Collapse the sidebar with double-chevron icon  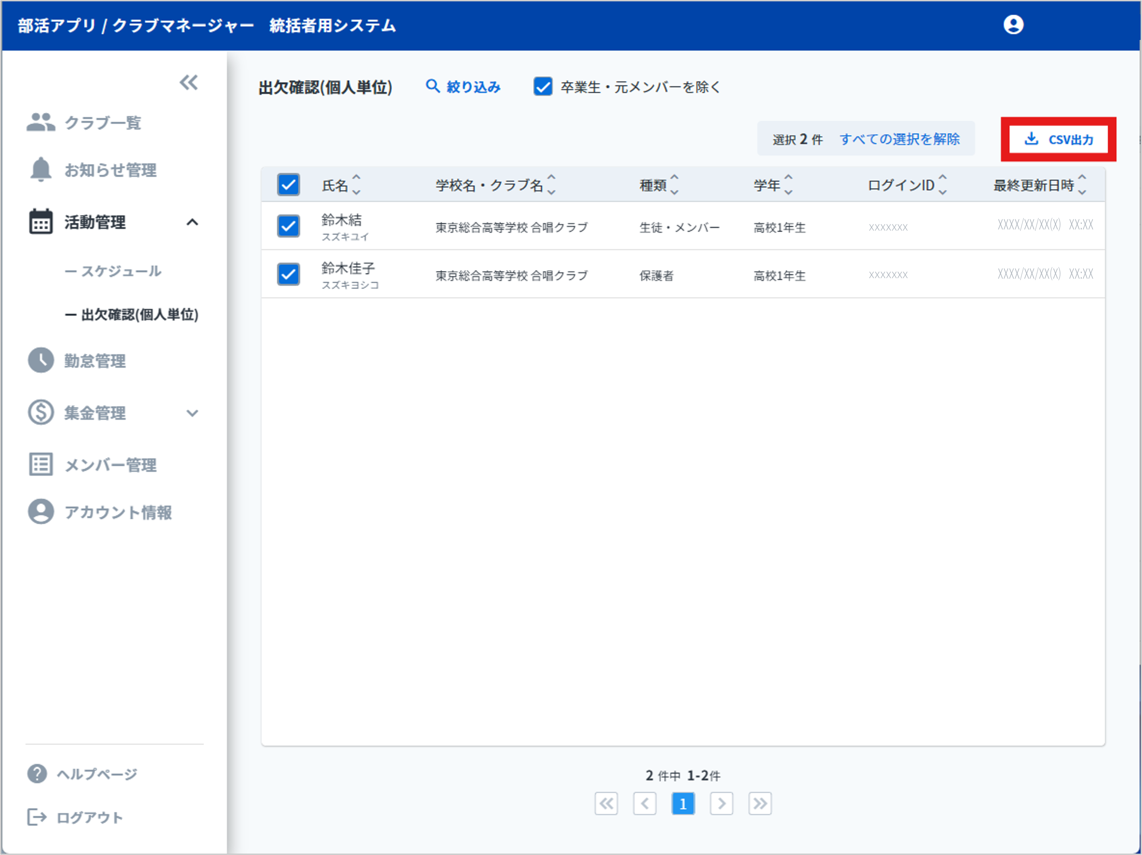[x=189, y=83]
